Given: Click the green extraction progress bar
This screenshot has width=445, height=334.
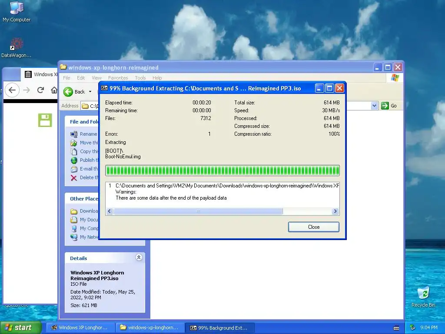Looking at the screenshot, I should [222, 170].
